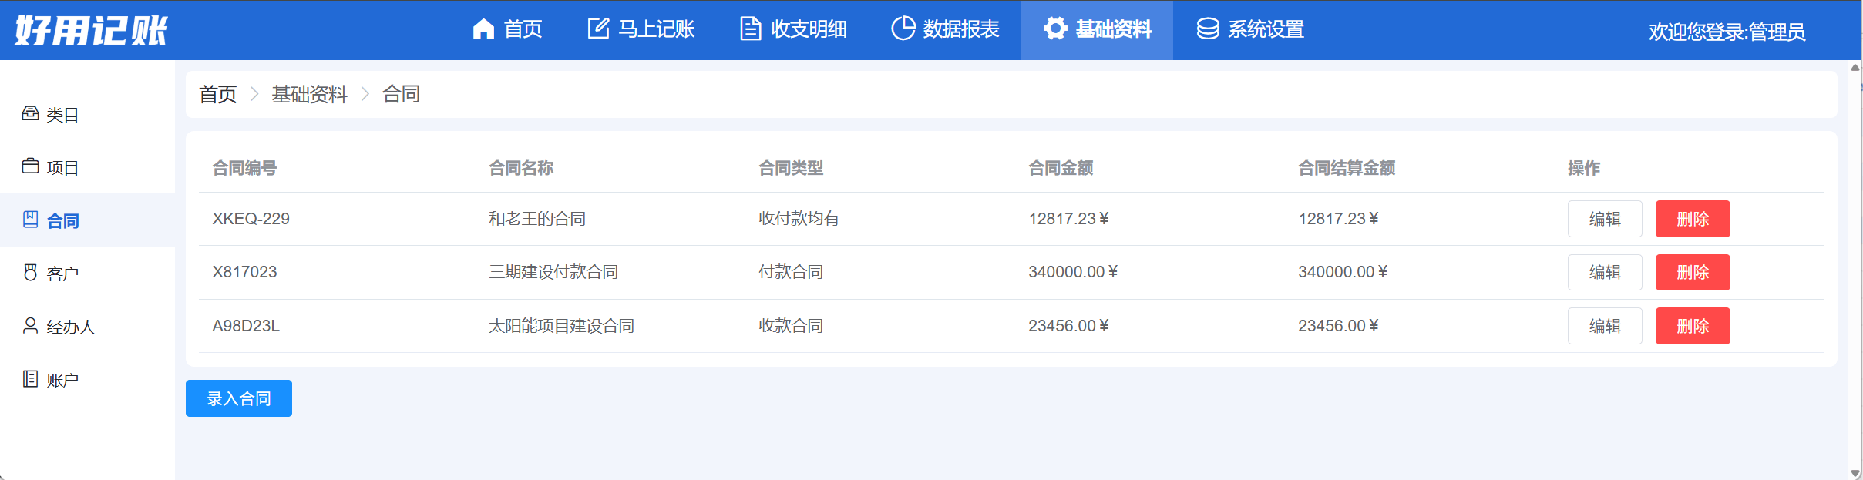Click the 好用记账 logo
This screenshot has width=1863, height=480.
click(x=91, y=31)
